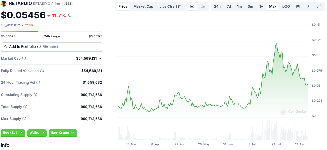The image size is (327, 150).
Task: Show Max Supply info icon
Action: [24, 119]
